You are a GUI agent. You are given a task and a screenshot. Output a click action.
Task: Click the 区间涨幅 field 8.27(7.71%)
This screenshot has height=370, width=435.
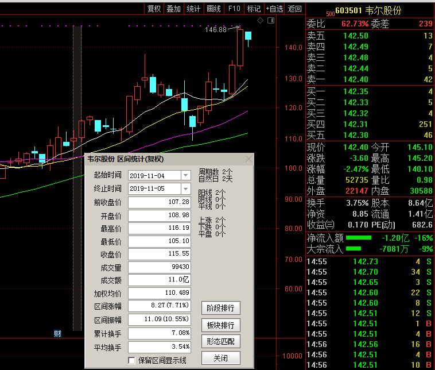point(159,306)
